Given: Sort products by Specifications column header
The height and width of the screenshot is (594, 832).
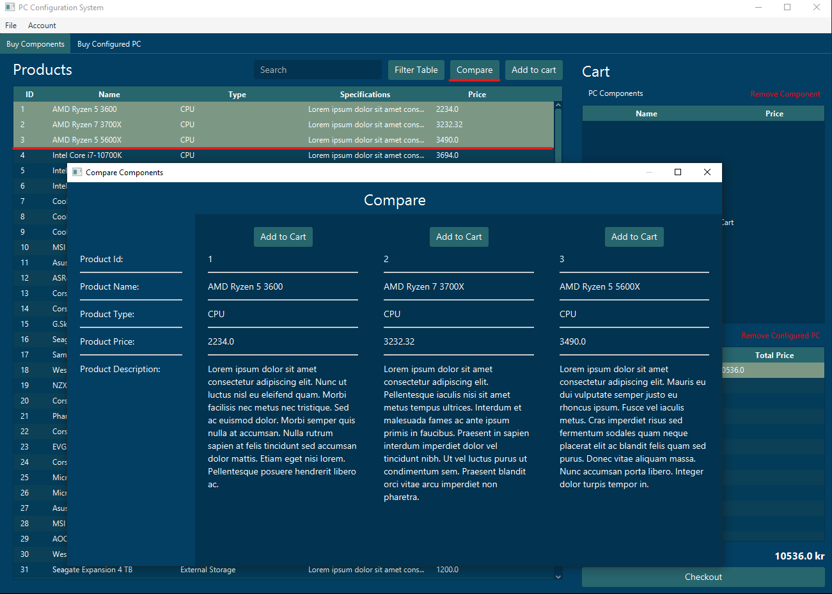Looking at the screenshot, I should coord(365,95).
